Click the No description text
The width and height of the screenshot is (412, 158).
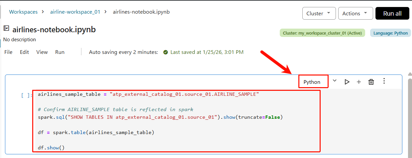click(20, 39)
